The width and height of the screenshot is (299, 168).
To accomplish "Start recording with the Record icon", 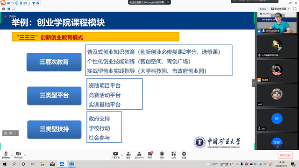I will [162, 155].
